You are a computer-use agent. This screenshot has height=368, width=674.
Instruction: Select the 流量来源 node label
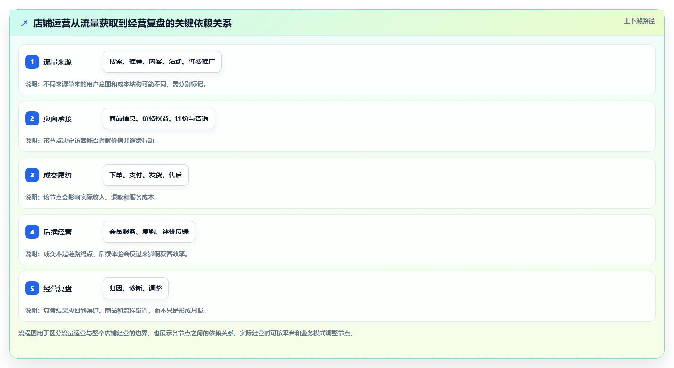[58, 62]
